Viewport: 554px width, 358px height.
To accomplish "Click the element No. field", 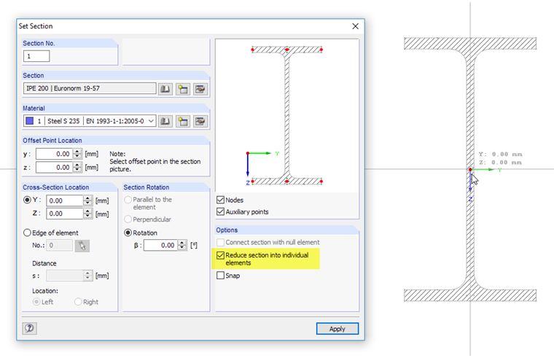I will (x=60, y=245).
